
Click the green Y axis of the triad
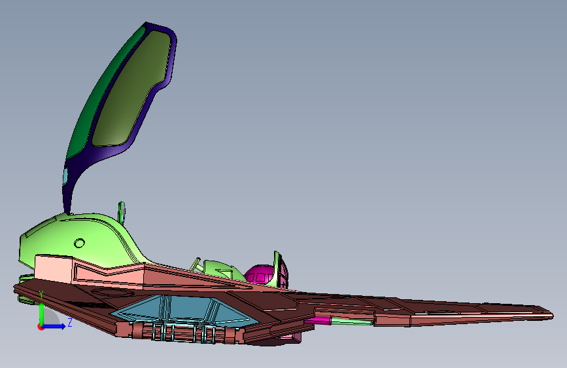[x=41, y=314]
